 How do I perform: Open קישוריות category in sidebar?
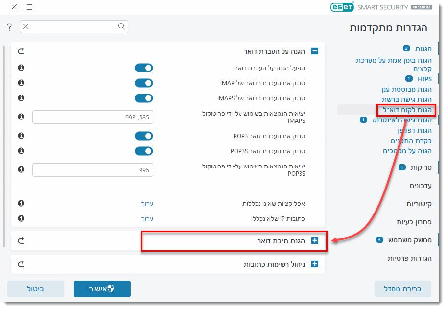[x=419, y=204]
